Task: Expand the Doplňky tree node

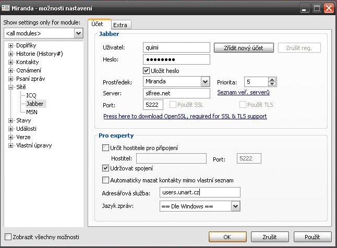Action: [x=10, y=45]
